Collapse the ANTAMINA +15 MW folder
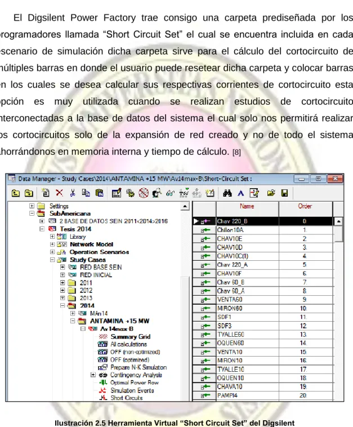 click(73, 321)
